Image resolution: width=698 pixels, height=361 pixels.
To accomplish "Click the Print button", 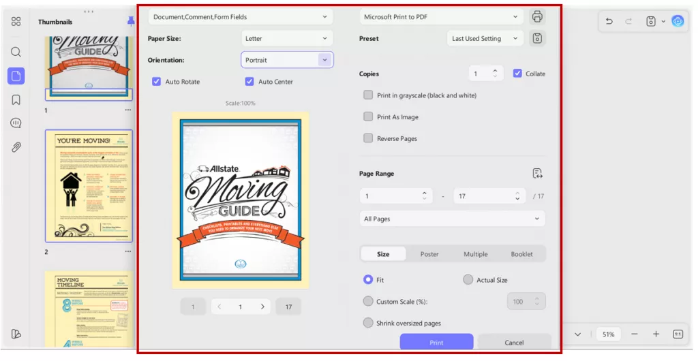I will pos(436,342).
